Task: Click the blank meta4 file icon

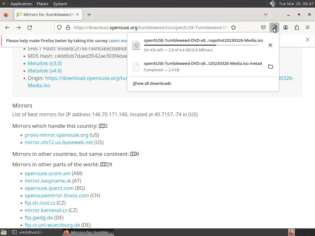Action: (x=136, y=67)
